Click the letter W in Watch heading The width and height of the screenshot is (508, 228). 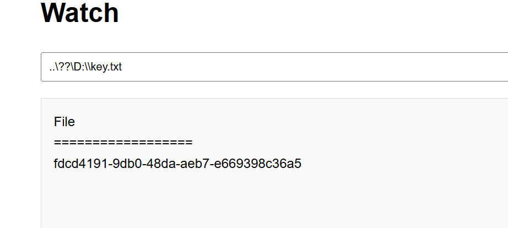pyautogui.click(x=53, y=12)
